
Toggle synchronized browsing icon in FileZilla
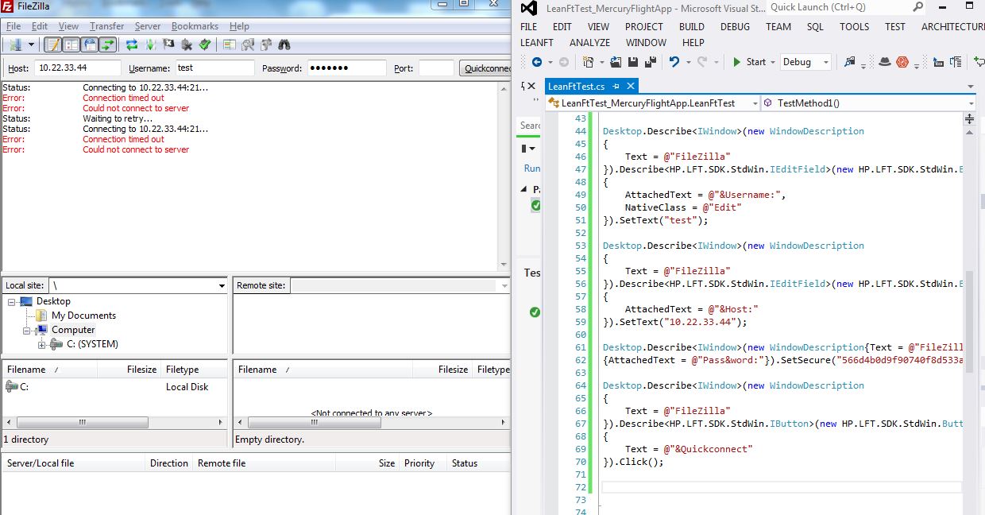(266, 45)
